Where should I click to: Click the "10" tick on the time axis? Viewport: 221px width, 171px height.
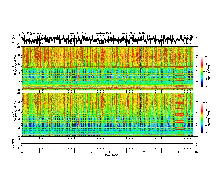tap(196, 153)
